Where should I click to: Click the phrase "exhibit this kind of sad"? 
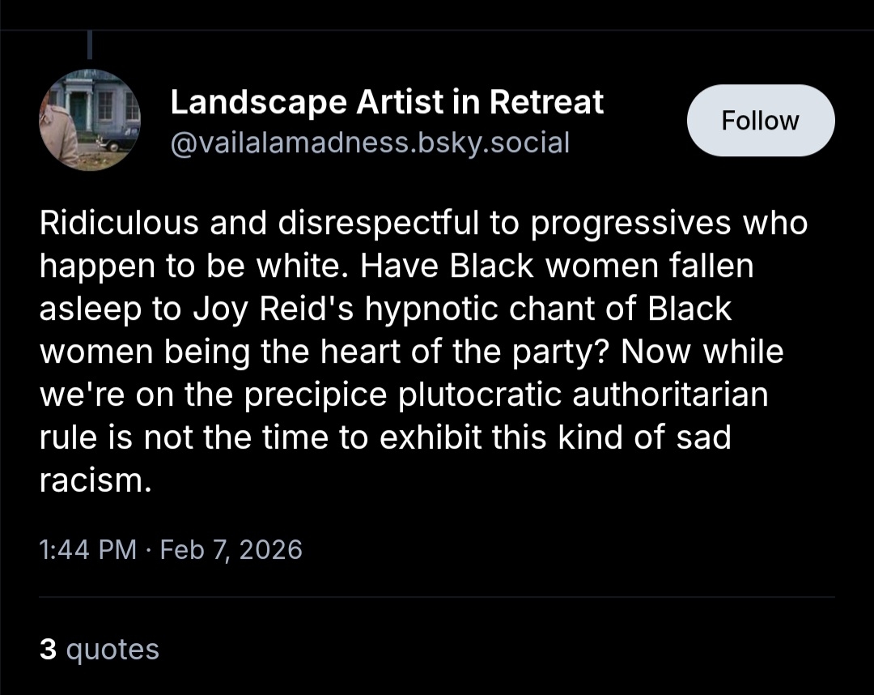point(556,437)
